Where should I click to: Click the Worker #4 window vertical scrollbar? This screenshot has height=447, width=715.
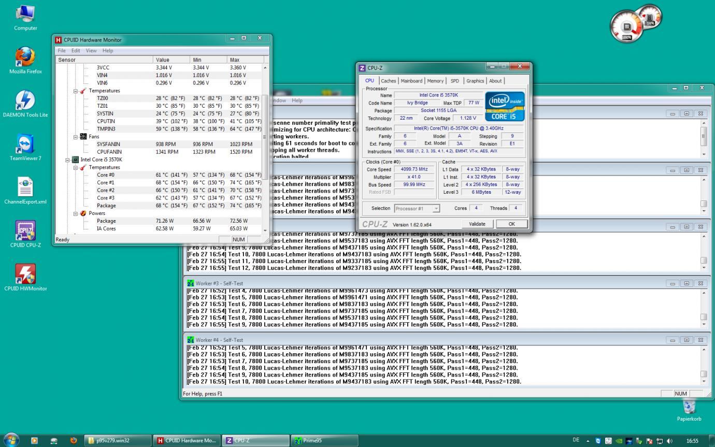pyautogui.click(x=704, y=365)
